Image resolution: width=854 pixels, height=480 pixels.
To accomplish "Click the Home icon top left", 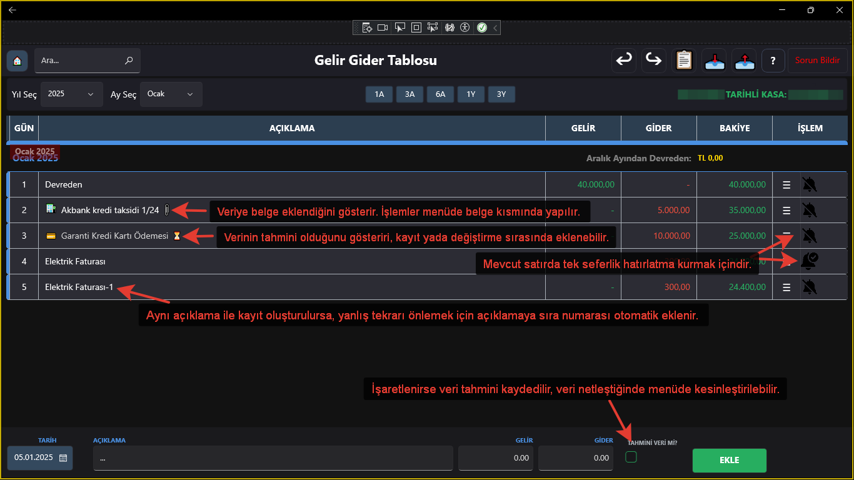I will [x=17, y=61].
